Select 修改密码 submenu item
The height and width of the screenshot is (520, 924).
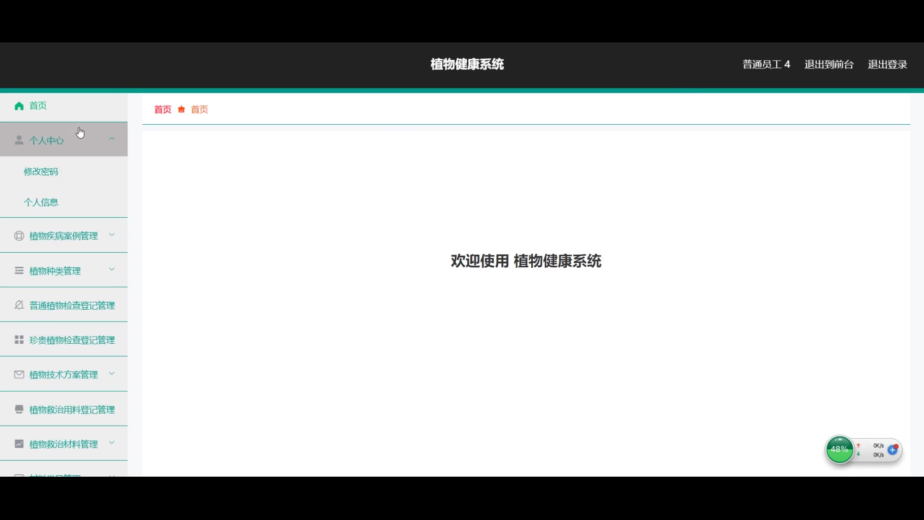pyautogui.click(x=64, y=171)
